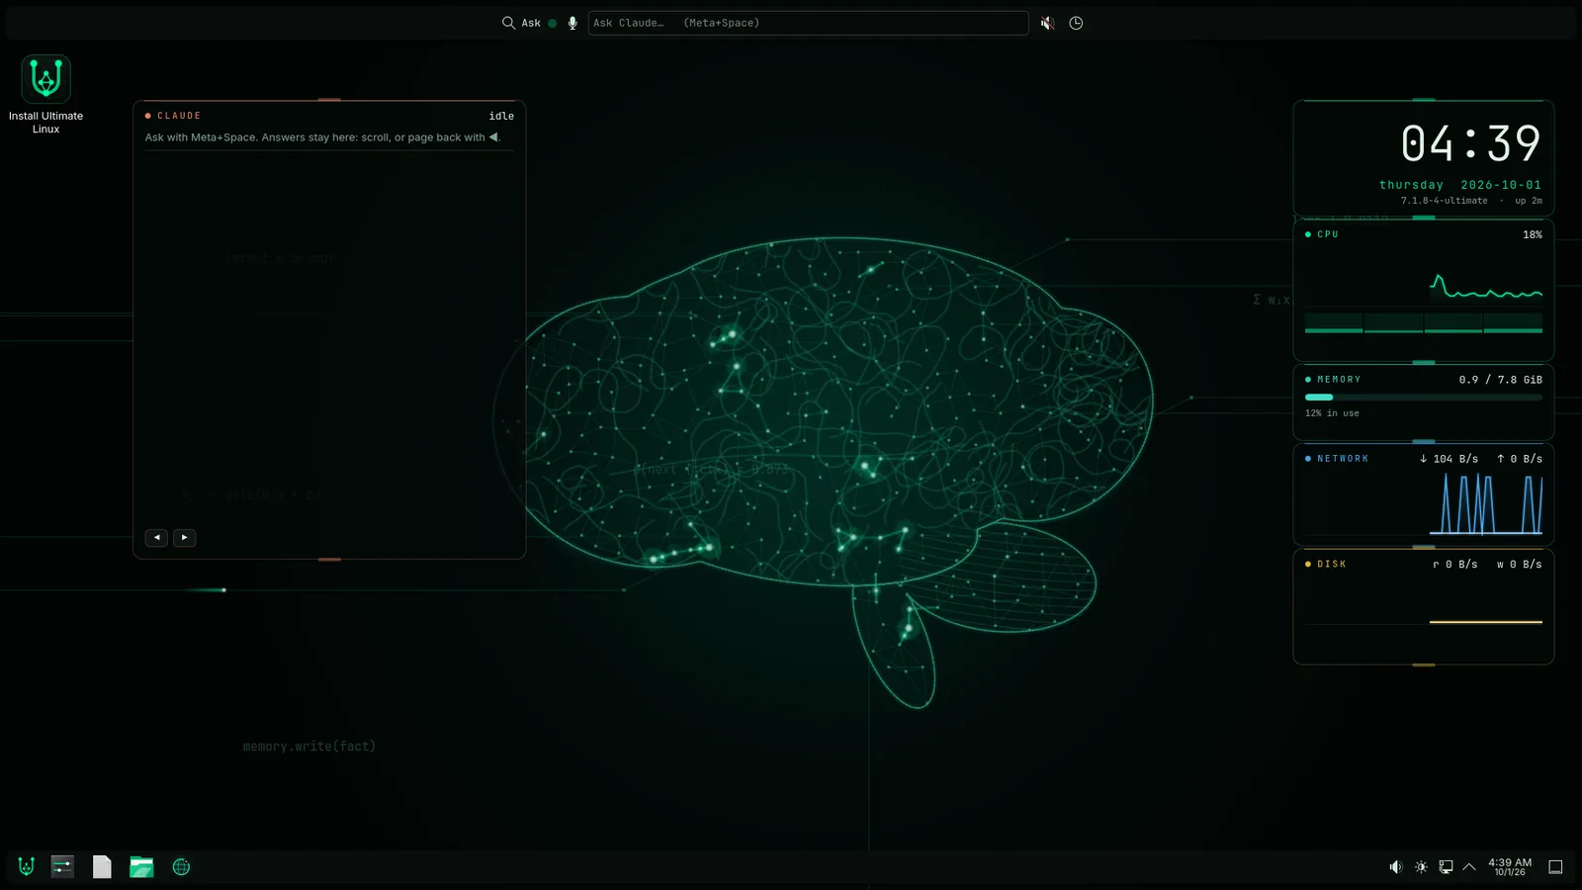Image resolution: width=1582 pixels, height=890 pixels.
Task: Launch the web browser globe icon
Action: 181,867
